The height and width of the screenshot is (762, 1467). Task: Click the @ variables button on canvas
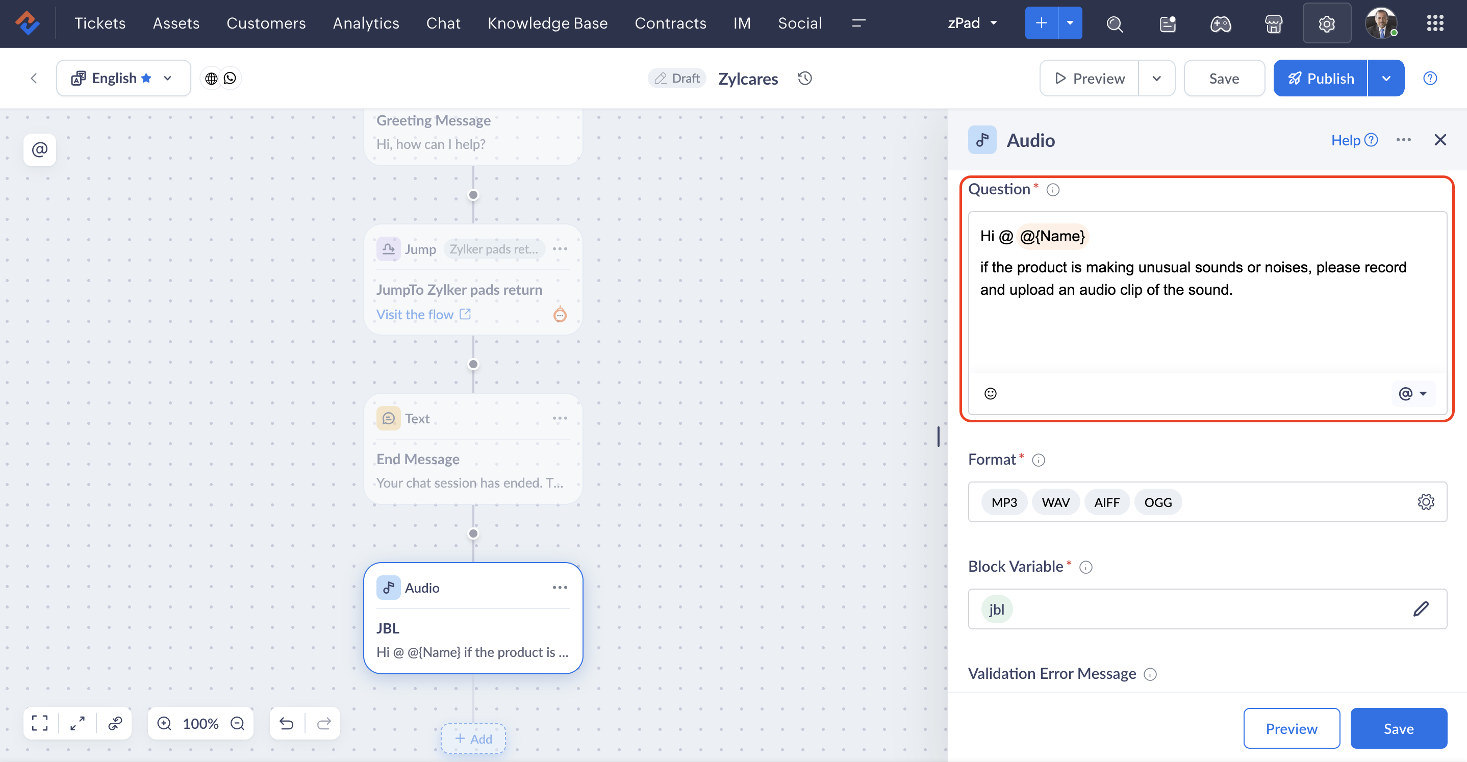coord(39,150)
